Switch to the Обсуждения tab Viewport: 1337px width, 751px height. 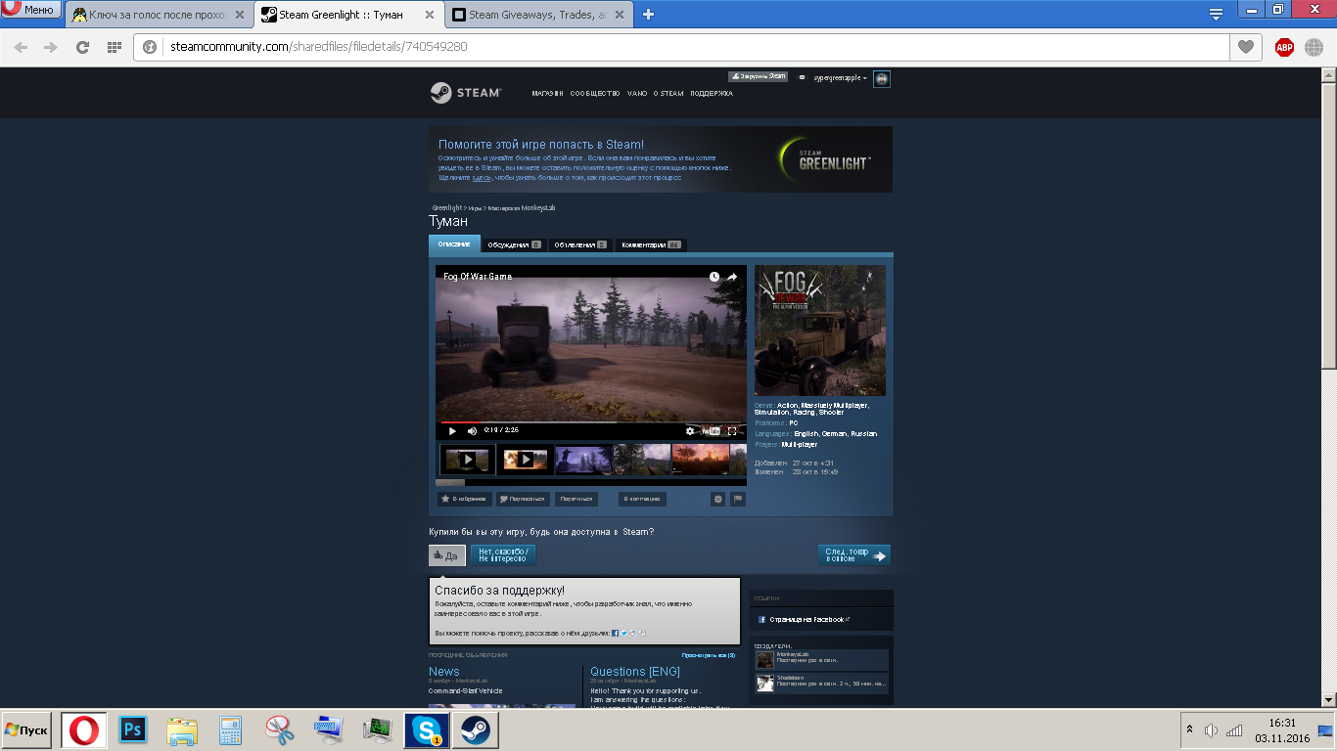point(514,244)
